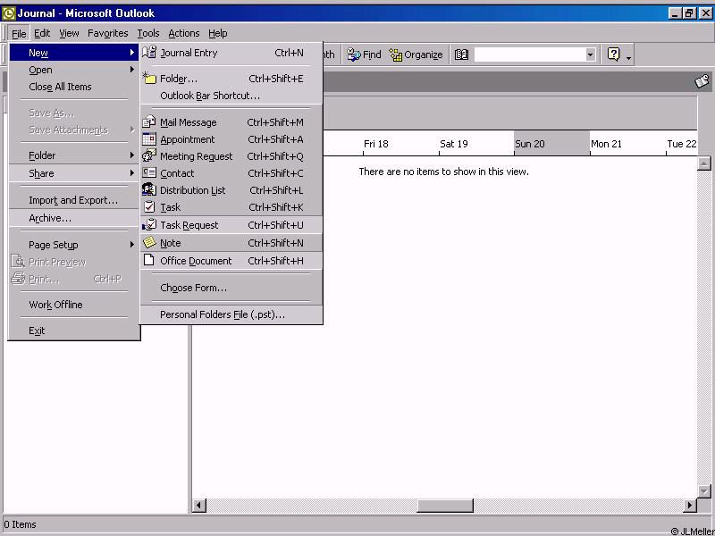Viewport: 715px width, 536px height.
Task: Open the contact search dropdown arrow
Action: [590, 54]
